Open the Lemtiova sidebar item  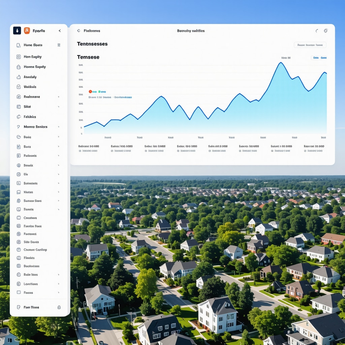coord(38,284)
